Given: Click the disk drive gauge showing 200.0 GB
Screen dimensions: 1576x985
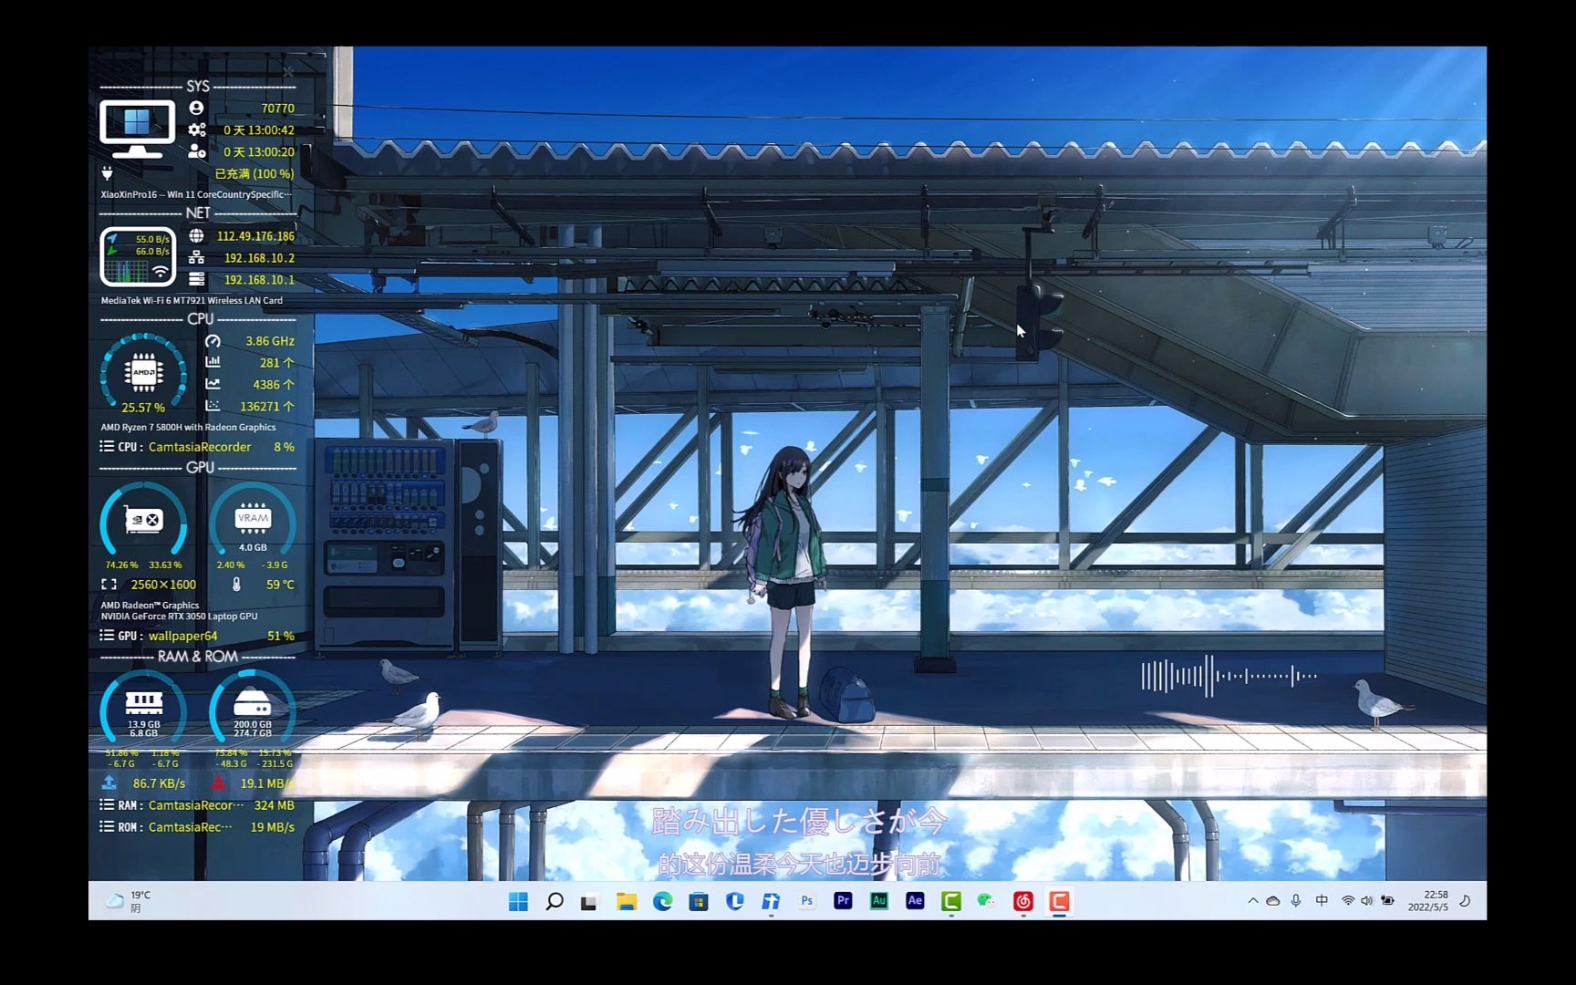Looking at the screenshot, I should (253, 707).
